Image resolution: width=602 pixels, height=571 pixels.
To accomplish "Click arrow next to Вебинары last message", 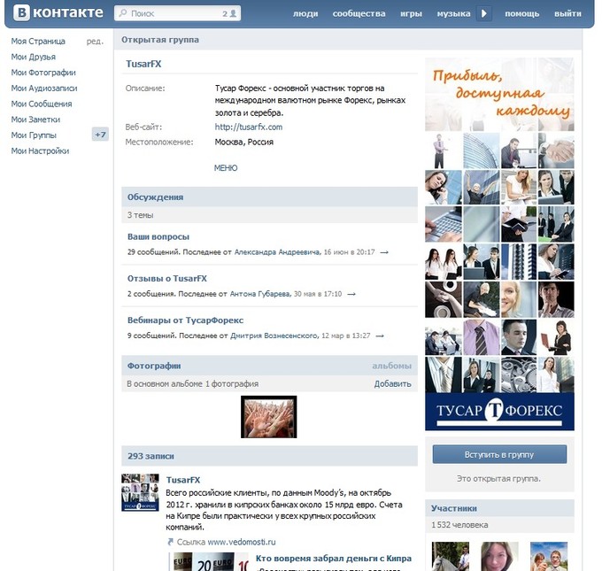I will tap(380, 336).
